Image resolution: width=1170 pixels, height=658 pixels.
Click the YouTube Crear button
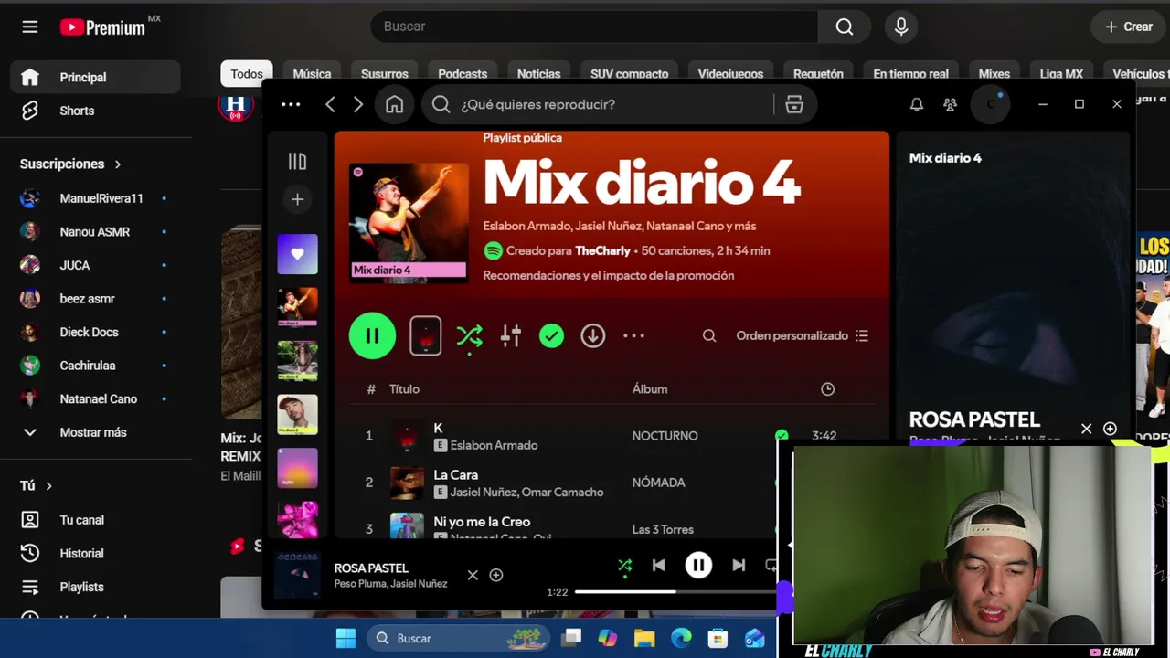(x=1129, y=27)
